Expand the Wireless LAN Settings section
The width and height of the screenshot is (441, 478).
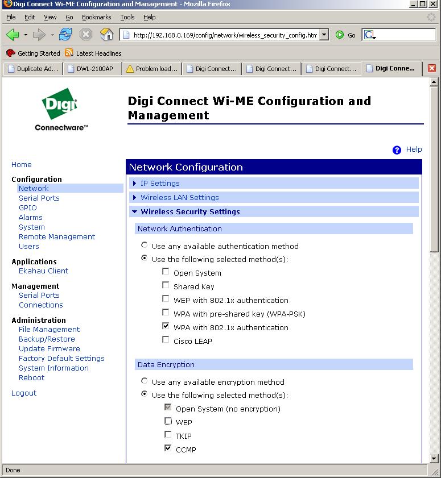tap(179, 198)
